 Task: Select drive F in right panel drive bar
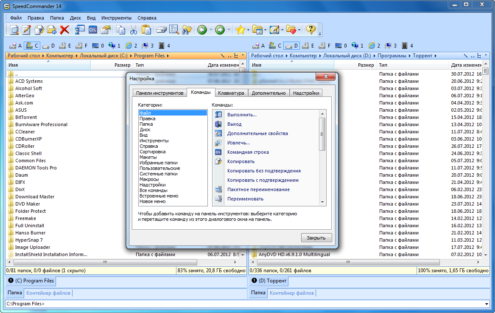click(324, 46)
